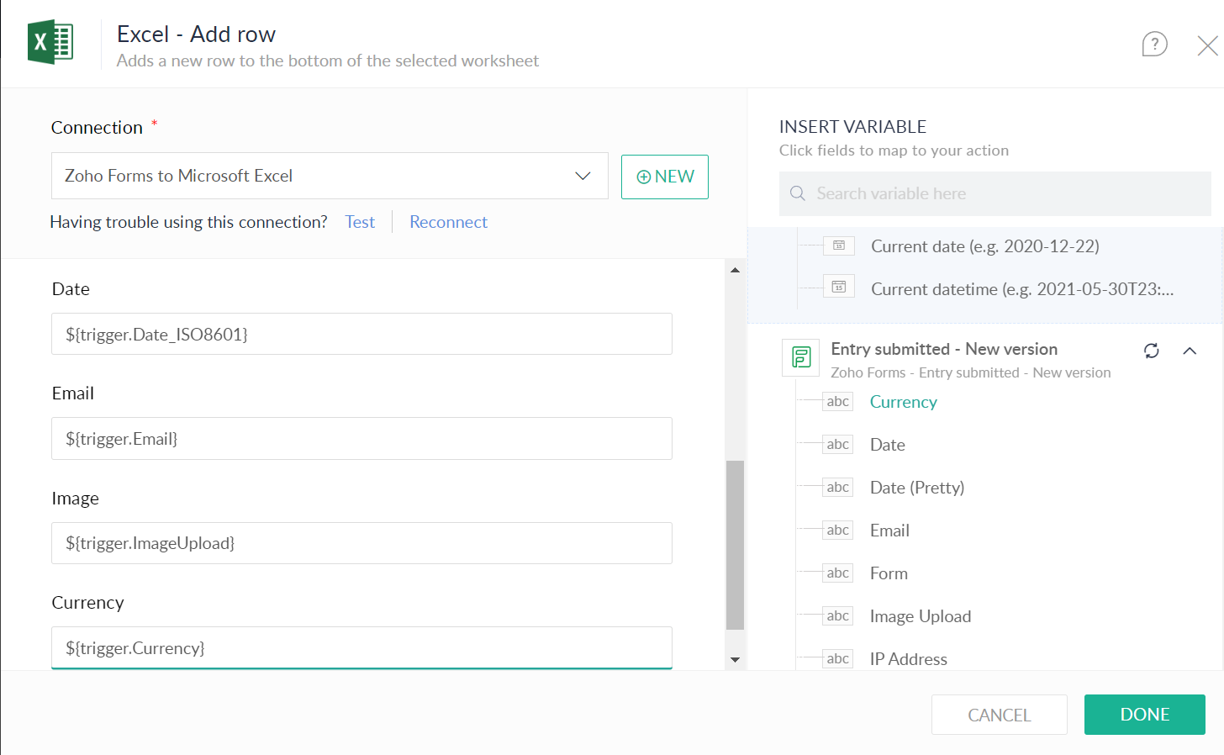Open the Connection dropdown
This screenshot has width=1224, height=755.
coord(330,176)
